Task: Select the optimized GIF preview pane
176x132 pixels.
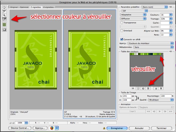Action: click(x=90, y=60)
